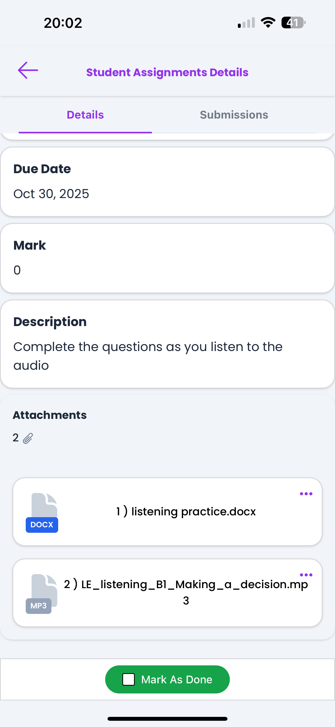Open listening practice.docx attachment
This screenshot has width=335, height=727.
tap(186, 511)
